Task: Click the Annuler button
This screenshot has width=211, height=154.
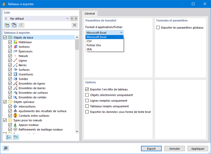Action: point(175,148)
